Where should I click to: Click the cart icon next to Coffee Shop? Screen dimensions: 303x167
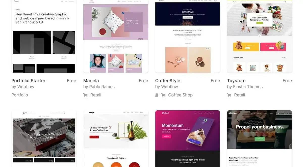coord(163,95)
